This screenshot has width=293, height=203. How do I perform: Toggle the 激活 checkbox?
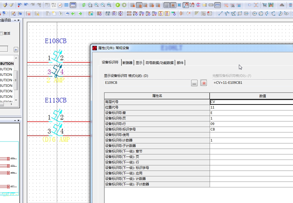pos(1,33)
